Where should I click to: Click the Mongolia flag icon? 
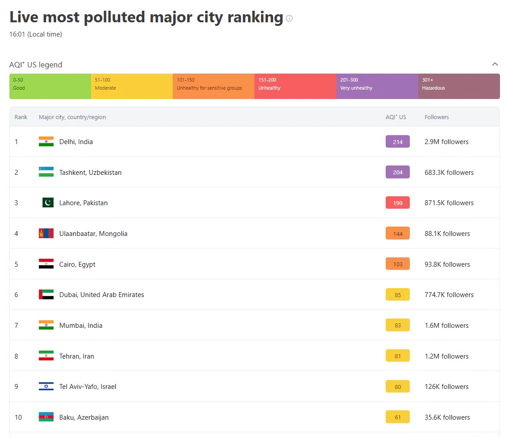pyautogui.click(x=46, y=233)
